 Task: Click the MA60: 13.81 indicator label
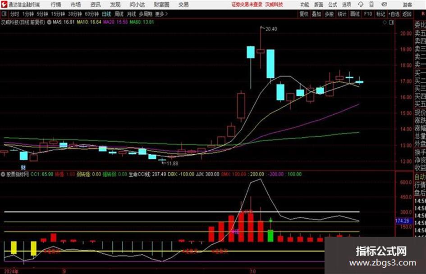142,22
